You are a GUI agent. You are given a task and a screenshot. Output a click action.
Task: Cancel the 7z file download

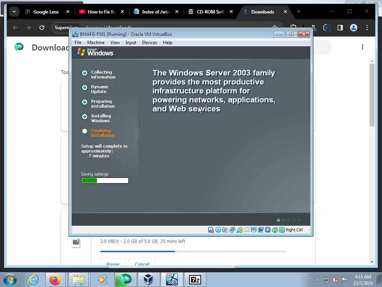[142, 263]
